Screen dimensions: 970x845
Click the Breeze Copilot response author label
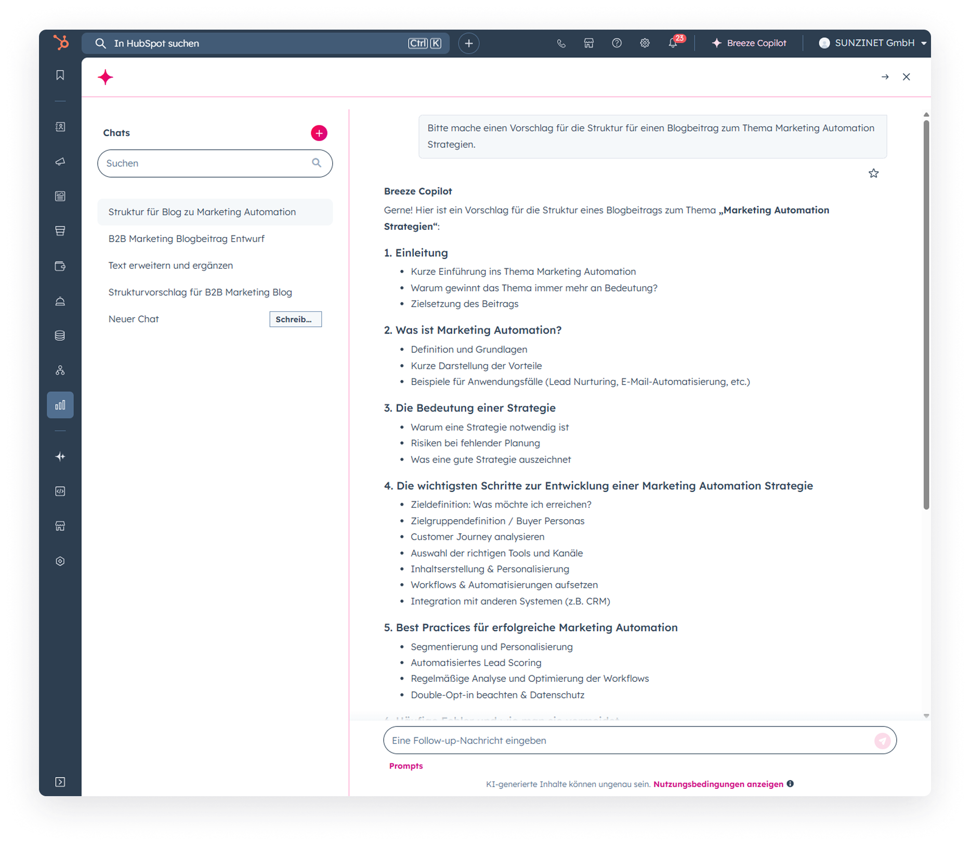(418, 191)
